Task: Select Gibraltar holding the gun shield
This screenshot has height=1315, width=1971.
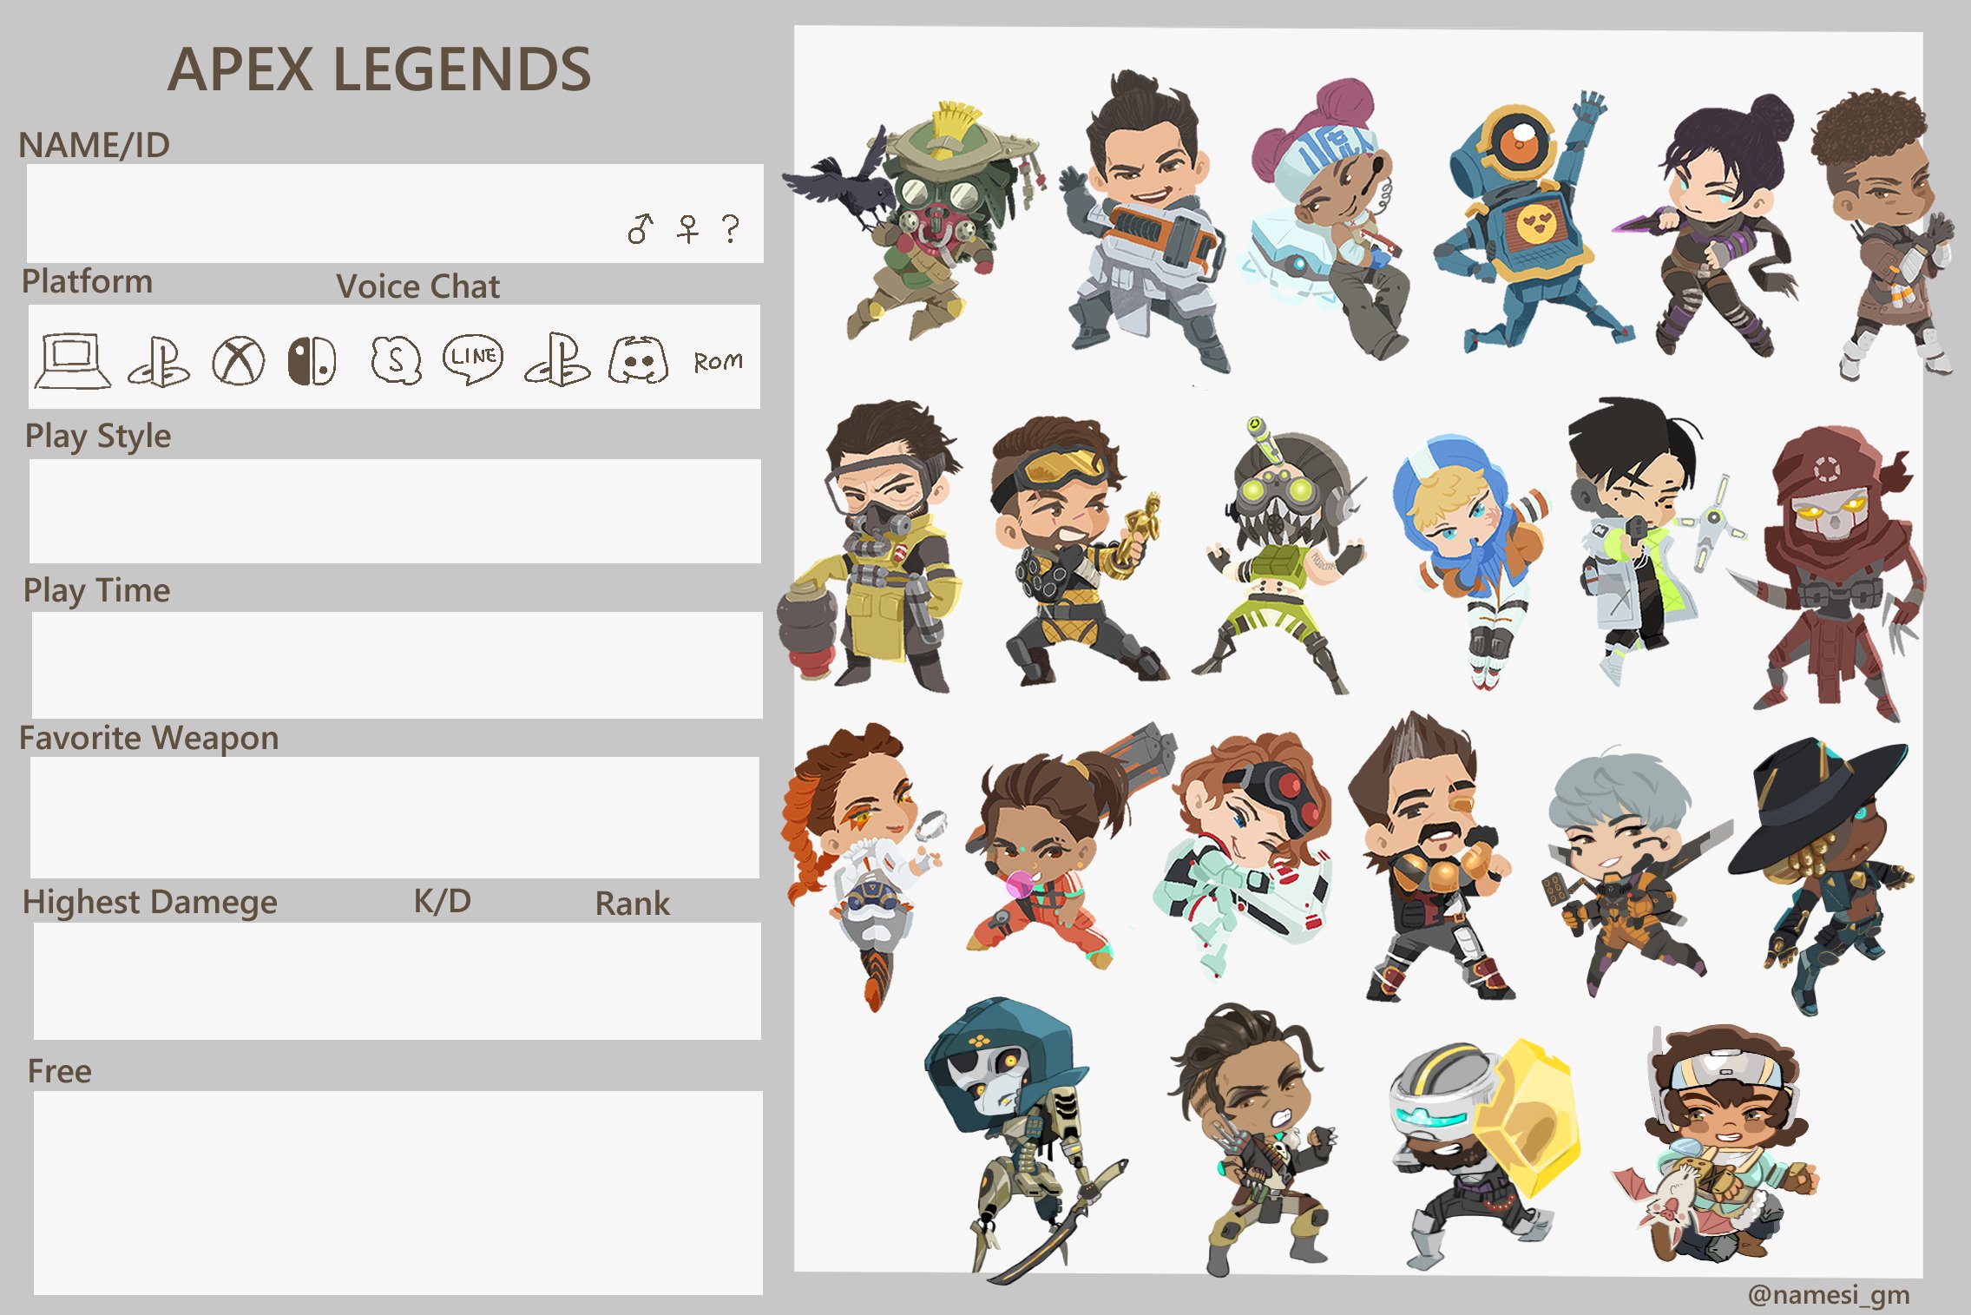Action: coord(1146,221)
